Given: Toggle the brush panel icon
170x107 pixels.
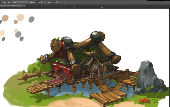Looking at the screenshot, I should [5, 2].
